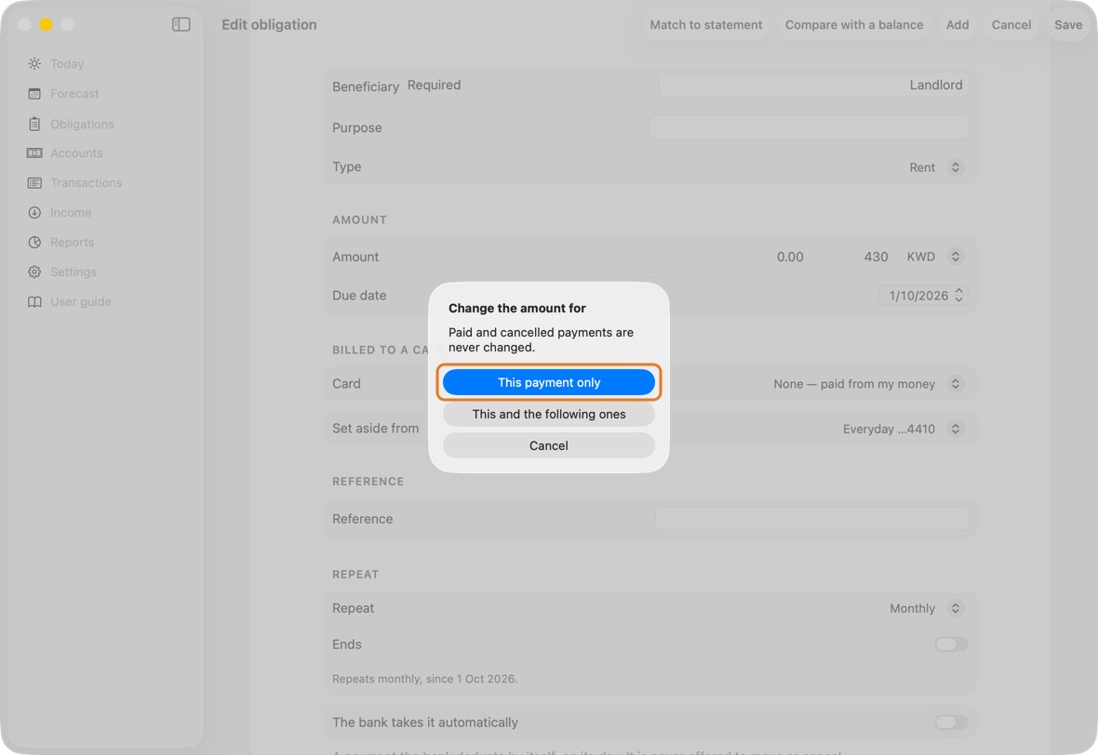The image size is (1098, 755).
Task: Go to Reports in the sidebar
Action: click(x=73, y=242)
